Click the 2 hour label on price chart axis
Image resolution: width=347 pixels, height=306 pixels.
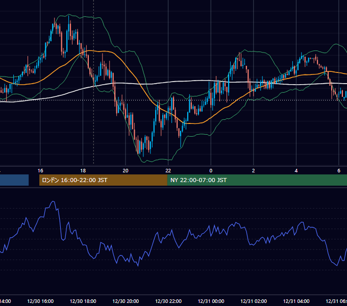(254, 171)
